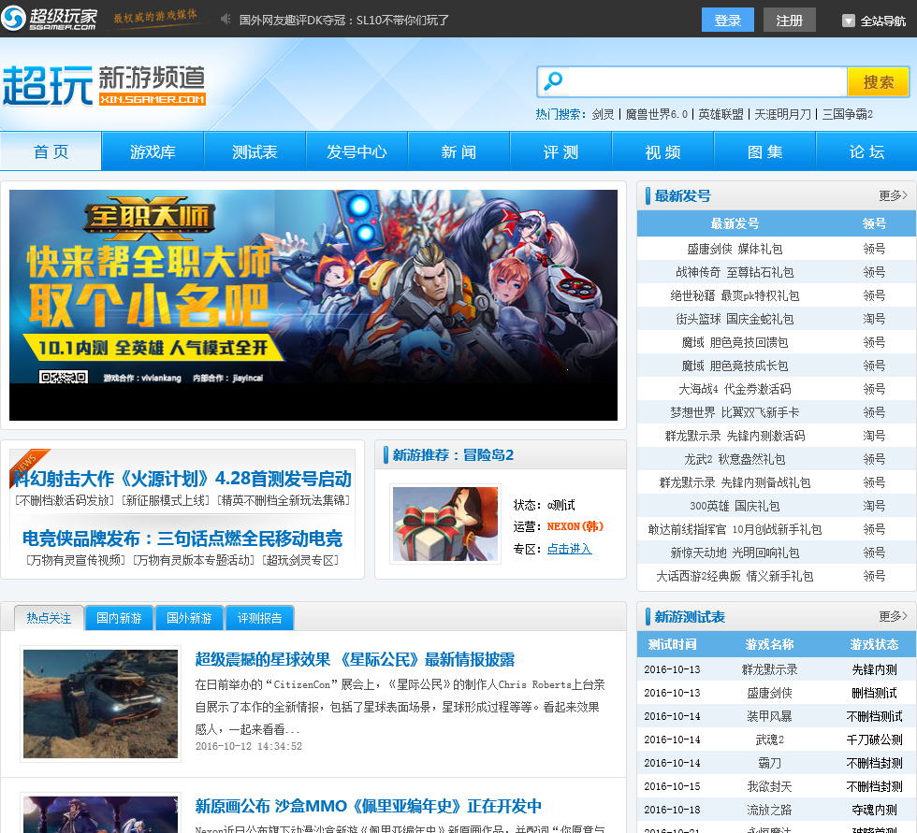The image size is (917, 833).
Task: Open the 游戏库 nav tab
Action: coord(153,151)
